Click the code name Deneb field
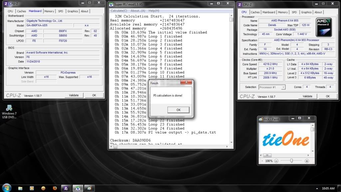The width and height of the screenshot is (341, 192). pos(272,25)
